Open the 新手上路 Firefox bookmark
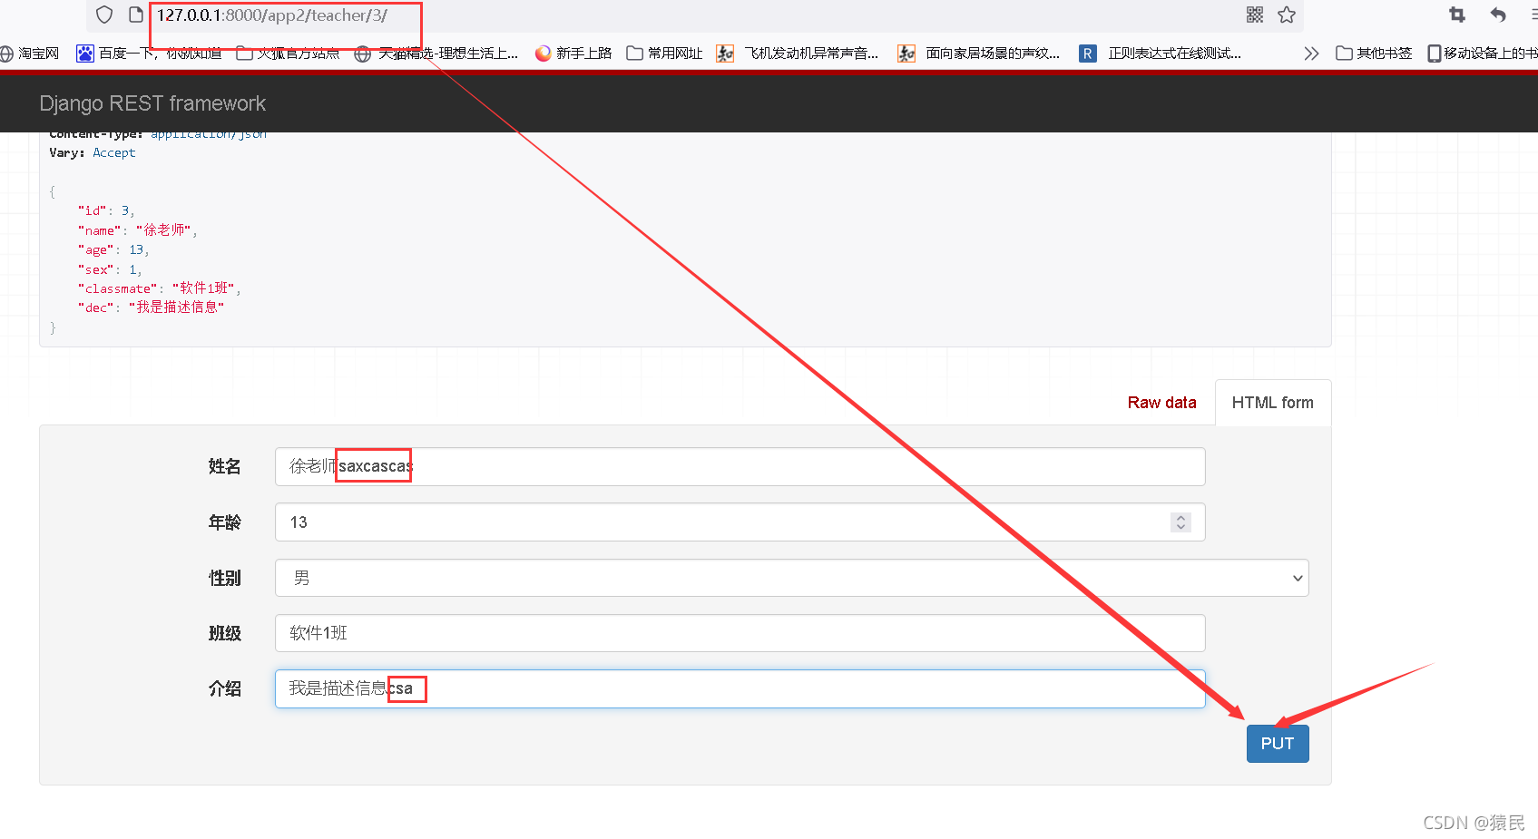This screenshot has width=1538, height=839. pos(573,54)
